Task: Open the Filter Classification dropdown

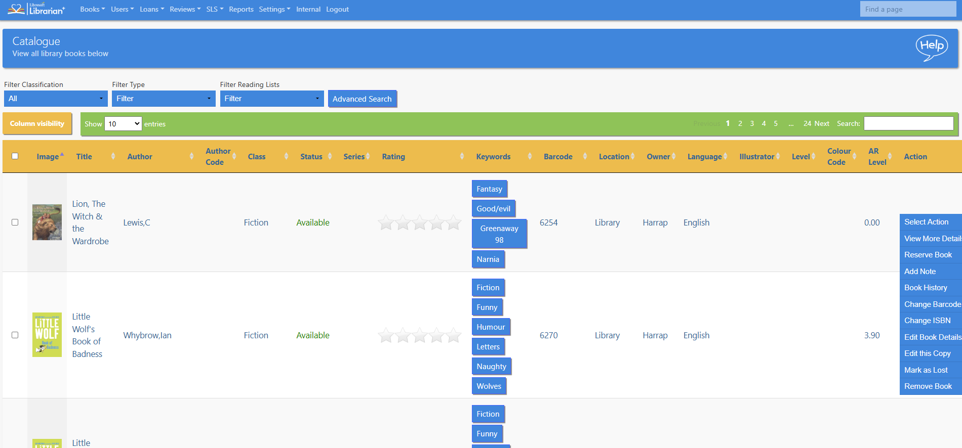Action: click(56, 99)
